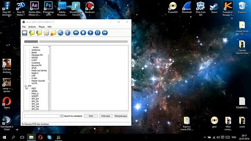
Task: Select the K-DST archive
Action: pos(34,60)
